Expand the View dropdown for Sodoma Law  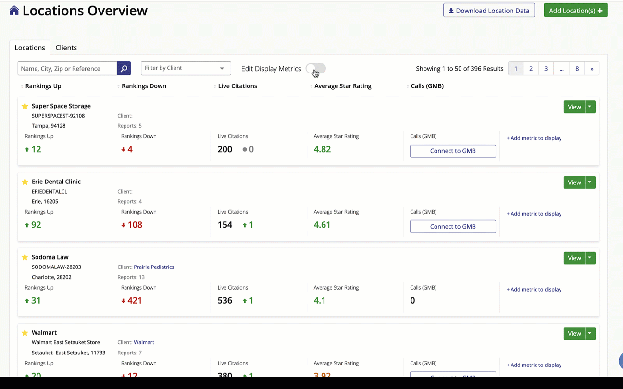[590, 258]
